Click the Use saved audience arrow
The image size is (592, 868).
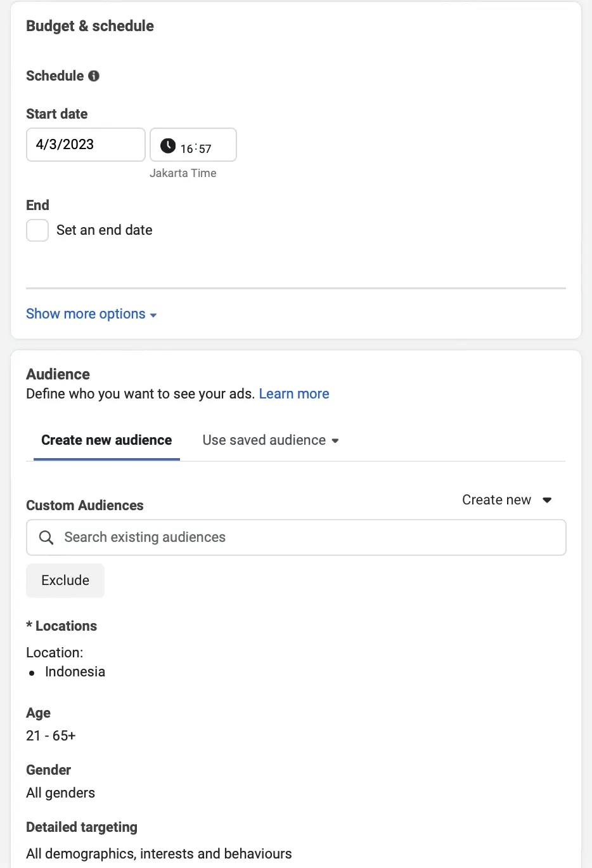click(335, 440)
